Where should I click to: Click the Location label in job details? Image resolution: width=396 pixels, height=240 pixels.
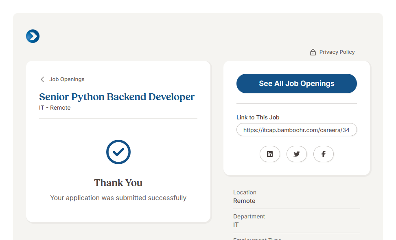pyautogui.click(x=245, y=192)
